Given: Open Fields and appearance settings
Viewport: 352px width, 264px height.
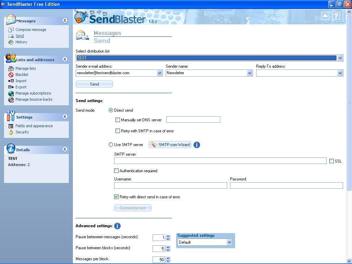Looking at the screenshot, I should pyautogui.click(x=33, y=126).
